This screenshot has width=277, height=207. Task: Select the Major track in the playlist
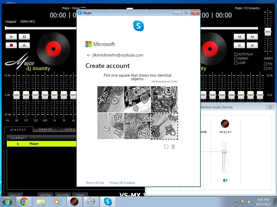click(x=42, y=144)
